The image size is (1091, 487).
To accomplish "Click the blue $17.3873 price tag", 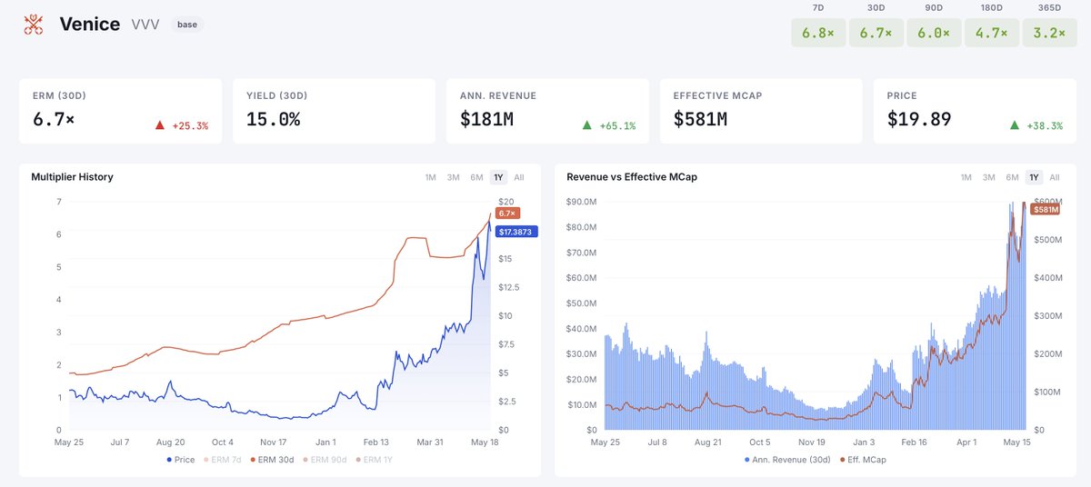I will click(516, 232).
